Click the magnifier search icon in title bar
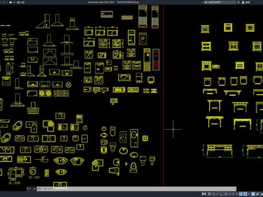Screen dimensions: 263x197 click(238, 2)
